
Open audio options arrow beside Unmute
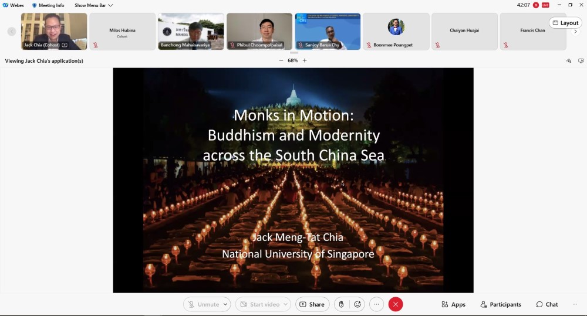click(x=226, y=304)
